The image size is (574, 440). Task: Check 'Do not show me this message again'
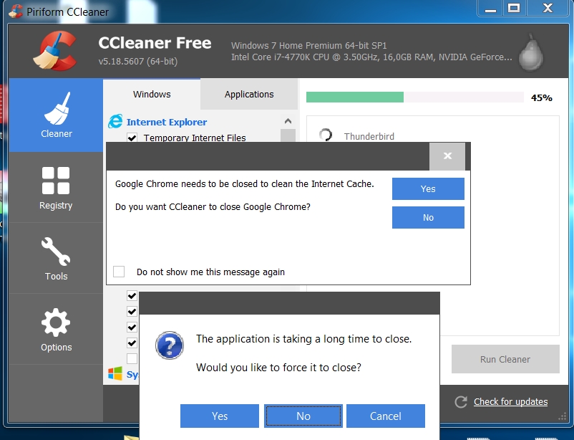click(119, 272)
